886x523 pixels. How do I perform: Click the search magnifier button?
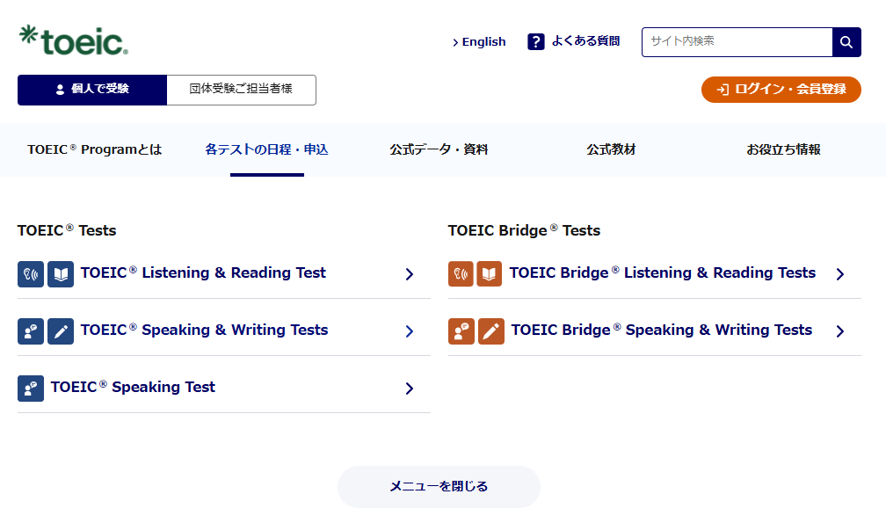point(846,42)
